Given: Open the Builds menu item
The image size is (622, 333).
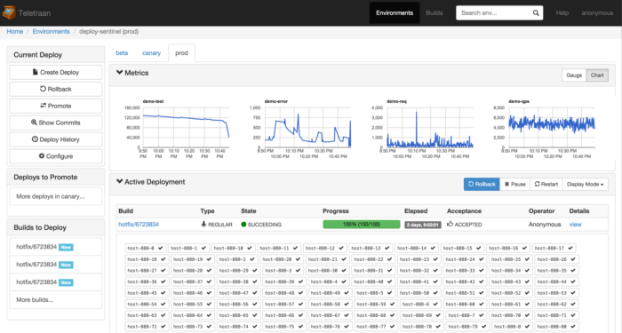Looking at the screenshot, I should tap(434, 13).
